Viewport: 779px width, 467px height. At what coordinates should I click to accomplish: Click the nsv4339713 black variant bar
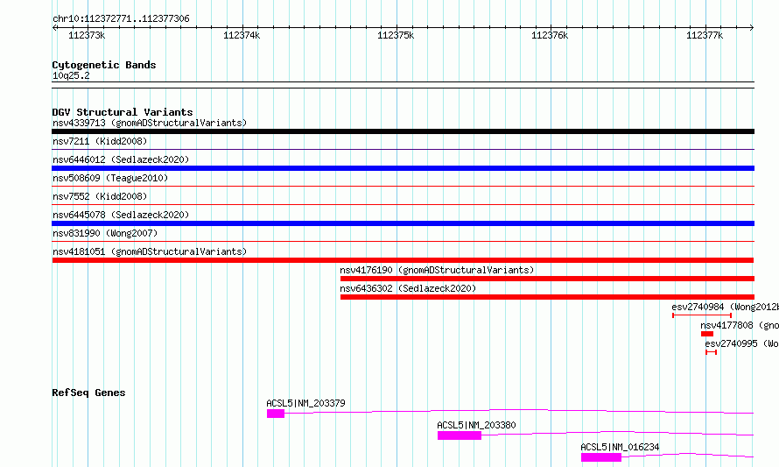point(403,131)
